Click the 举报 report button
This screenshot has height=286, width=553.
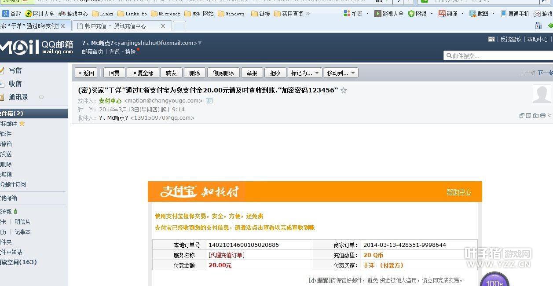click(252, 73)
